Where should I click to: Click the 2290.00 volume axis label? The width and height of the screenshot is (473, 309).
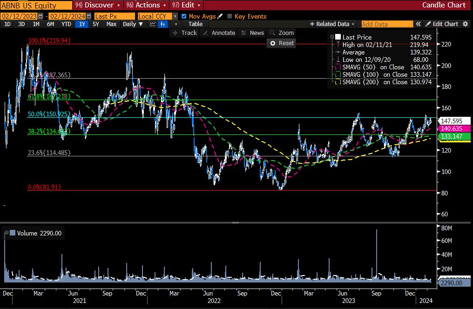tap(454, 283)
